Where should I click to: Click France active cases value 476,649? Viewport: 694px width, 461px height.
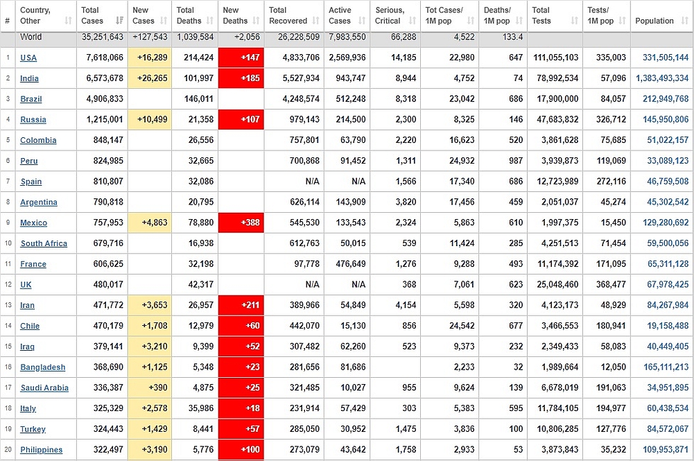(x=351, y=264)
